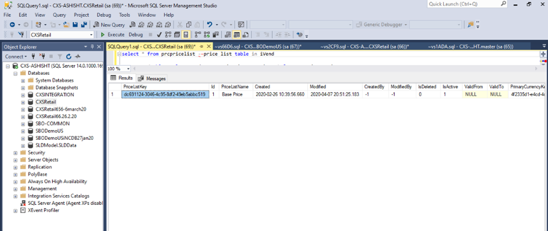Click Object Explorer activity monitor pulse icon

tap(77, 56)
